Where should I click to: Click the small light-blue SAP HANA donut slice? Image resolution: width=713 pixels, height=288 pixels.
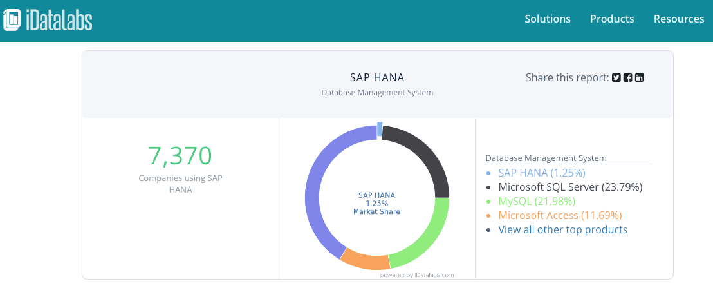(x=380, y=129)
